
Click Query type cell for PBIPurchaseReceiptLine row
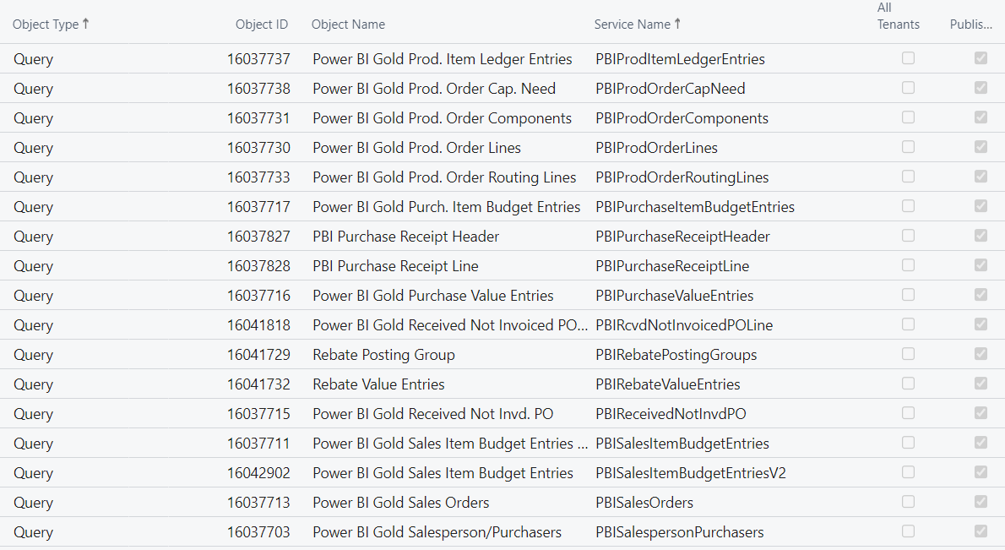coord(33,267)
